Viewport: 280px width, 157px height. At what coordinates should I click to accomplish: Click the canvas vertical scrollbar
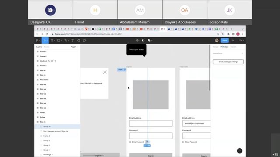point(209,68)
